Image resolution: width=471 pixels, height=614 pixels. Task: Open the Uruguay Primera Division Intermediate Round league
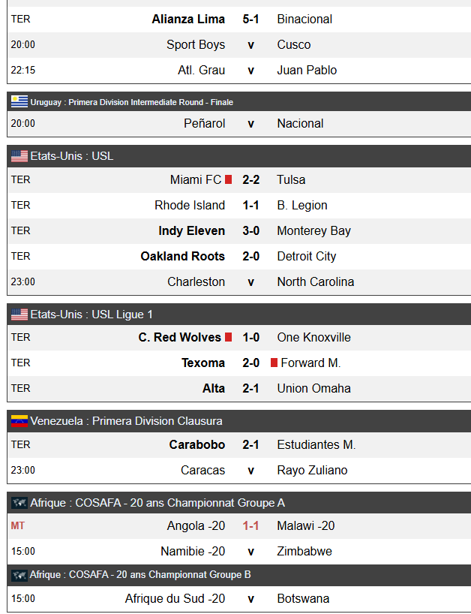pos(132,102)
